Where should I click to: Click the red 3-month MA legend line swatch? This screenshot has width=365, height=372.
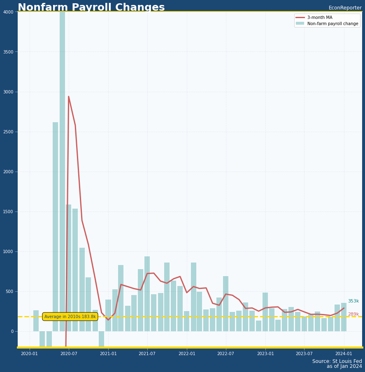[300, 18]
